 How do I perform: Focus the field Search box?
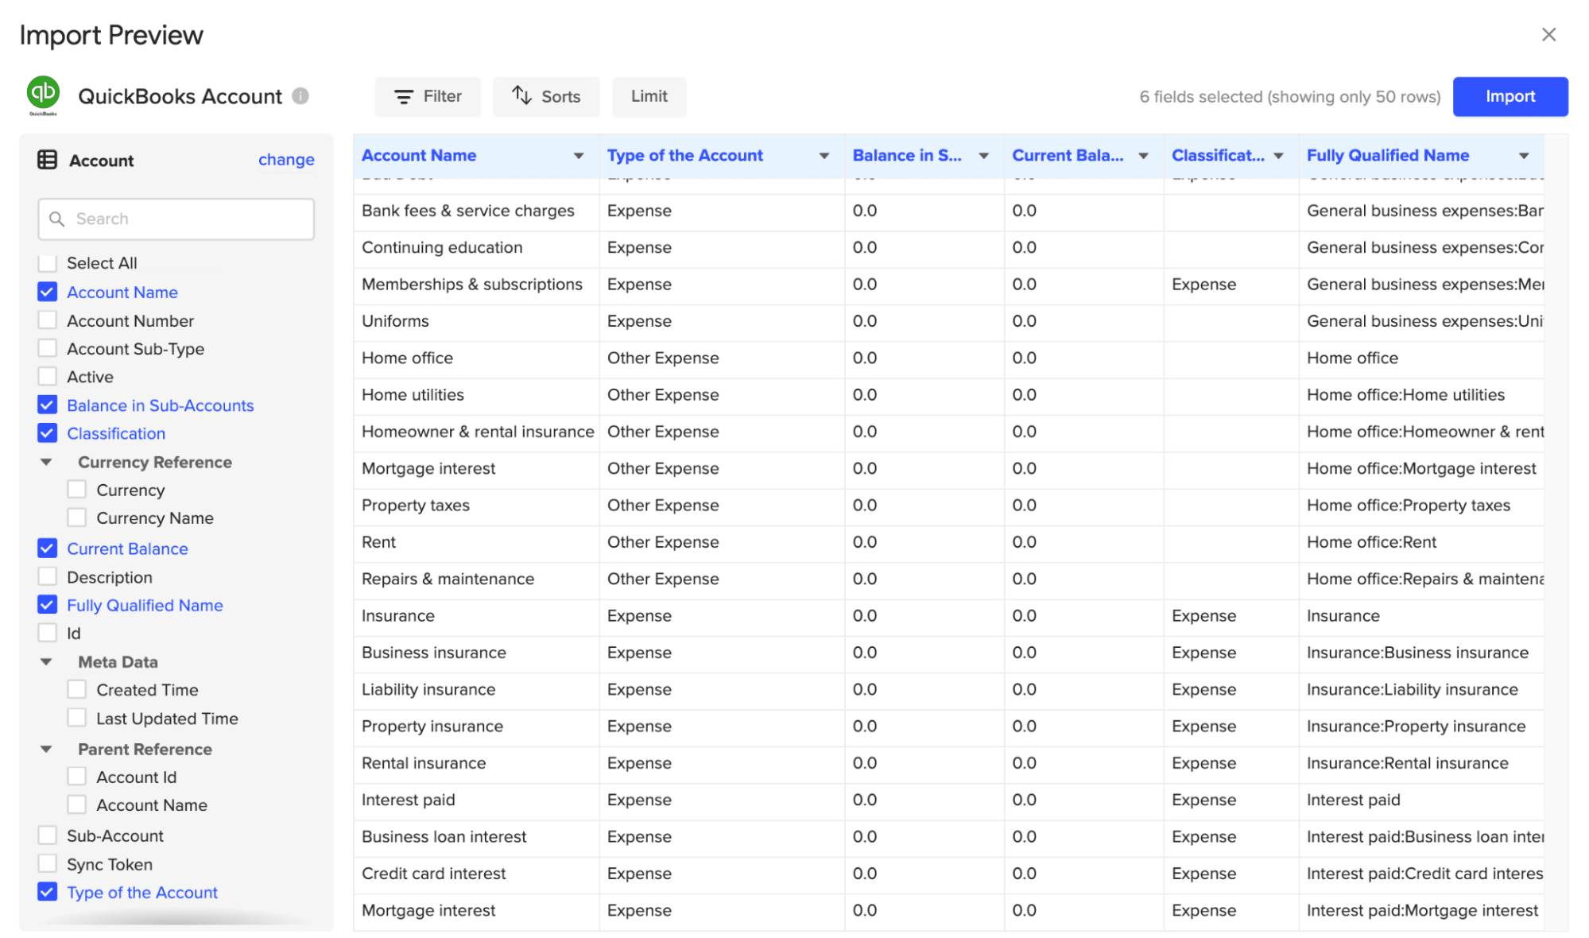pos(176,219)
